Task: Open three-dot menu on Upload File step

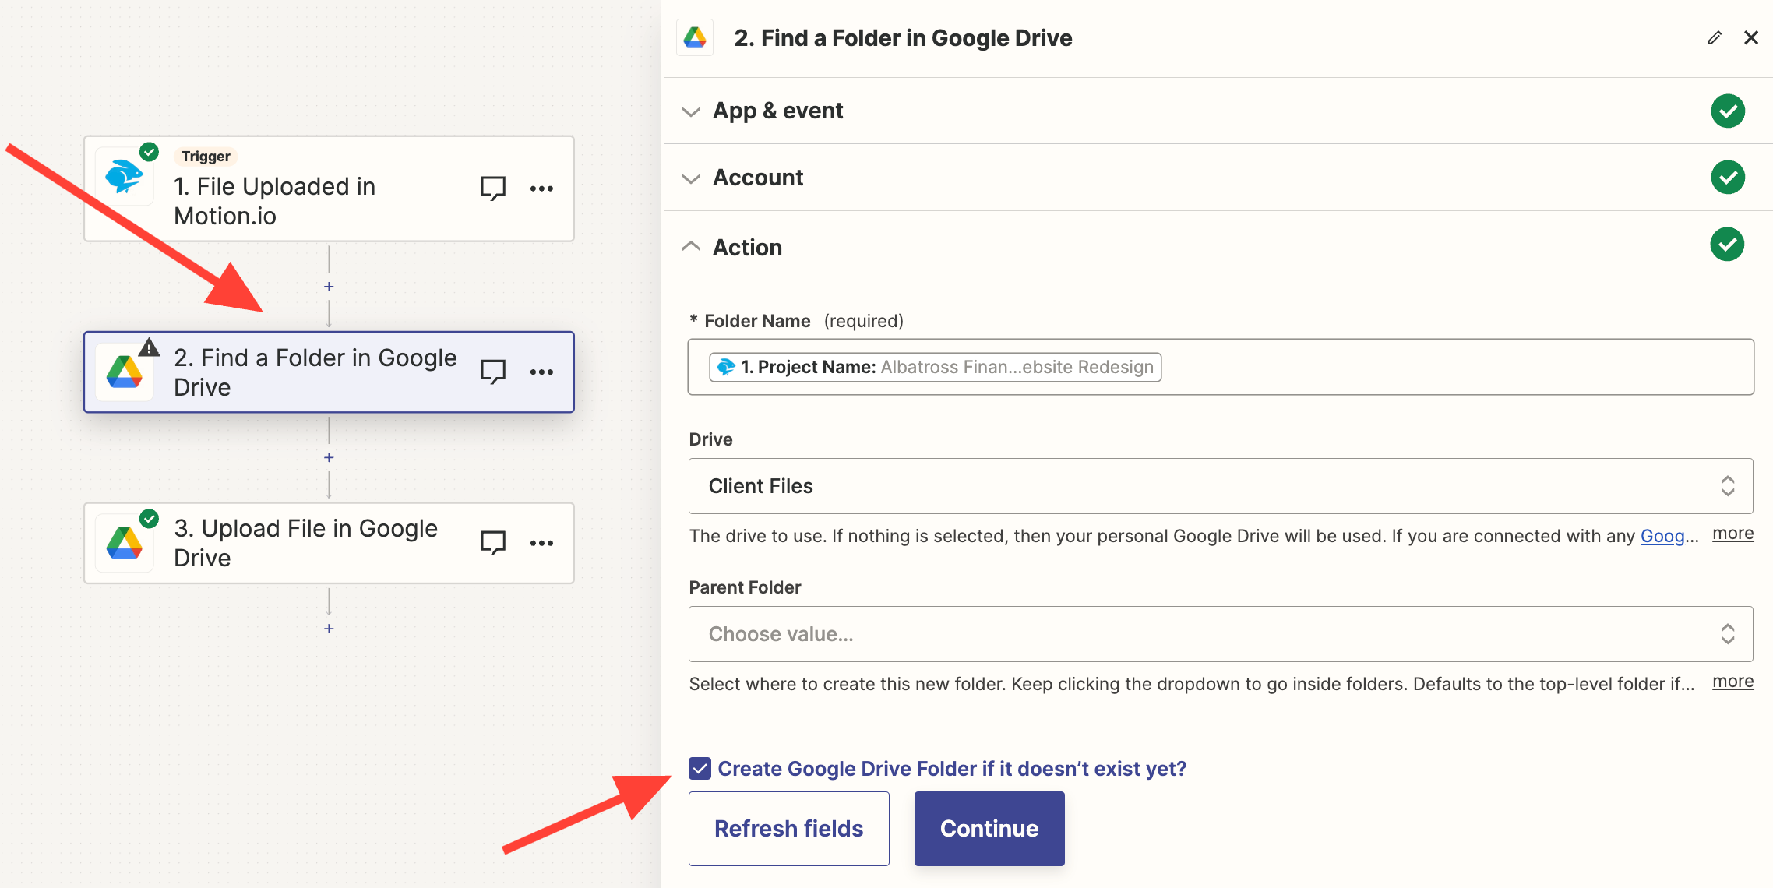Action: pyautogui.click(x=541, y=542)
